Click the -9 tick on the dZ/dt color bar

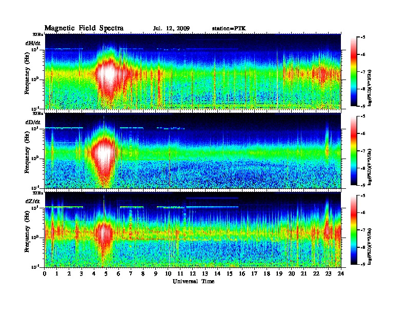coord(363,264)
